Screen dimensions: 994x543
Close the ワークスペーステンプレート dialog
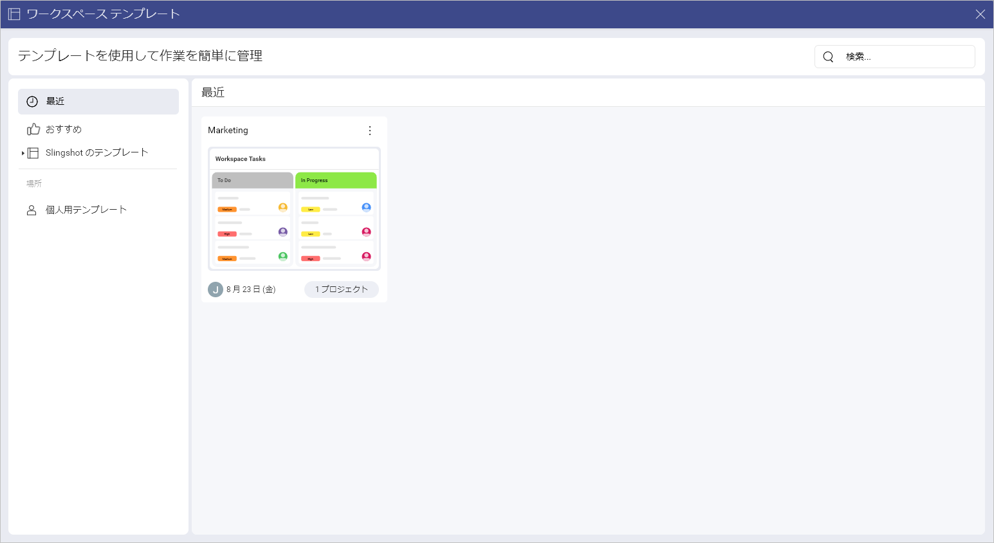(980, 14)
